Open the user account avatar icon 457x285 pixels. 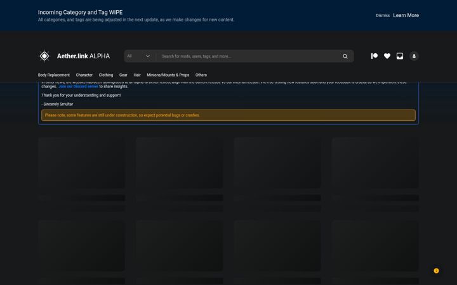[414, 56]
